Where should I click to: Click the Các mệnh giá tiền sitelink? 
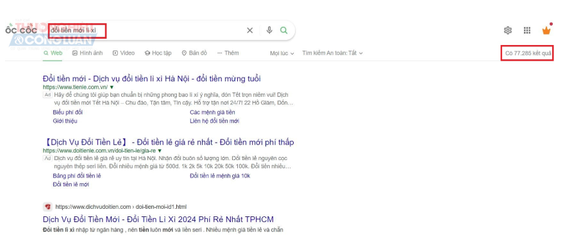(x=212, y=113)
